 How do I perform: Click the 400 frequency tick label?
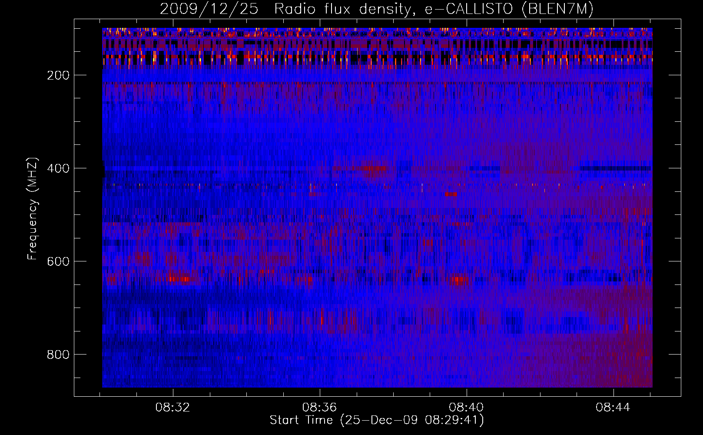coord(58,168)
